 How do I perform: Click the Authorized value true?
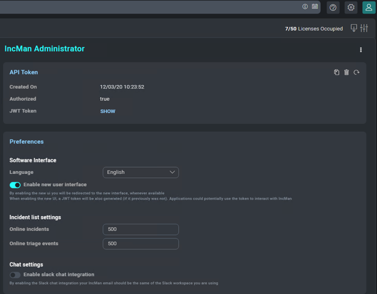pyautogui.click(x=104, y=99)
